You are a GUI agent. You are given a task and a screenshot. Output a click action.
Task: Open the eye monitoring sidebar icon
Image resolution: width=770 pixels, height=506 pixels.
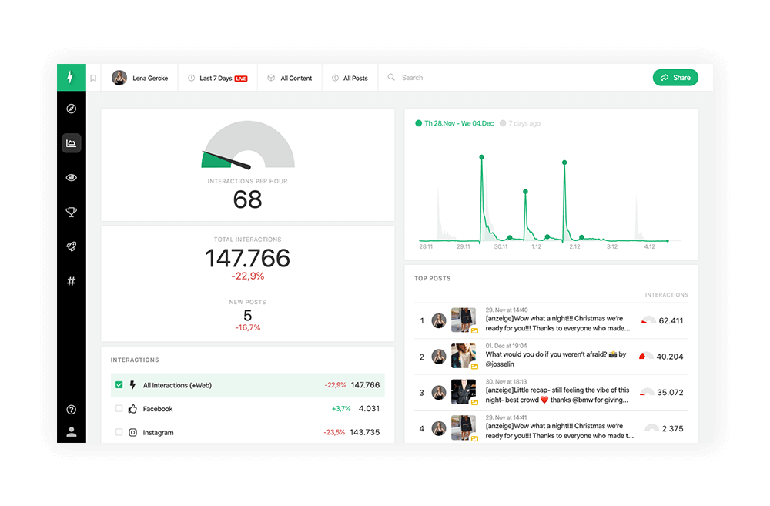pos(72,178)
